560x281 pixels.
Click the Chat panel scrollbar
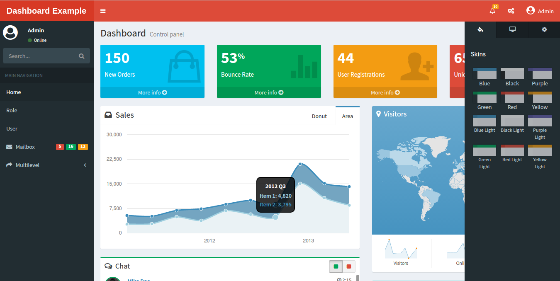tap(358, 277)
